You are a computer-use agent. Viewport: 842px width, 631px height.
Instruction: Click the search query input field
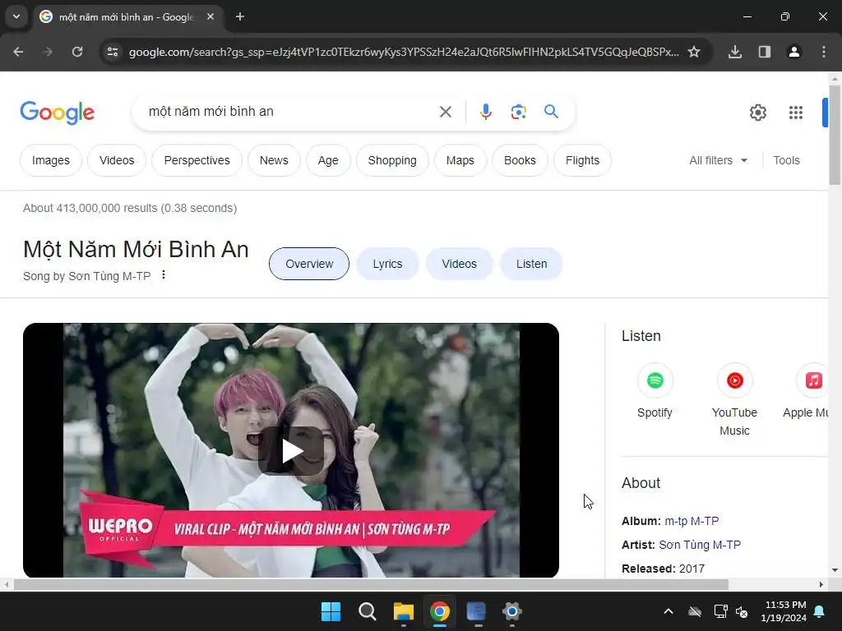tap(290, 112)
